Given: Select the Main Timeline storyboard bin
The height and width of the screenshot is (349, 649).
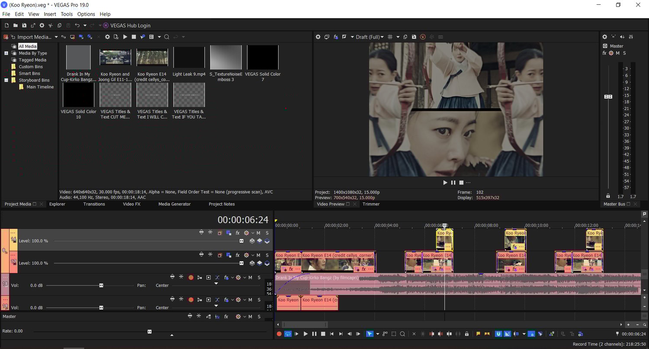Looking at the screenshot, I should tap(40, 87).
